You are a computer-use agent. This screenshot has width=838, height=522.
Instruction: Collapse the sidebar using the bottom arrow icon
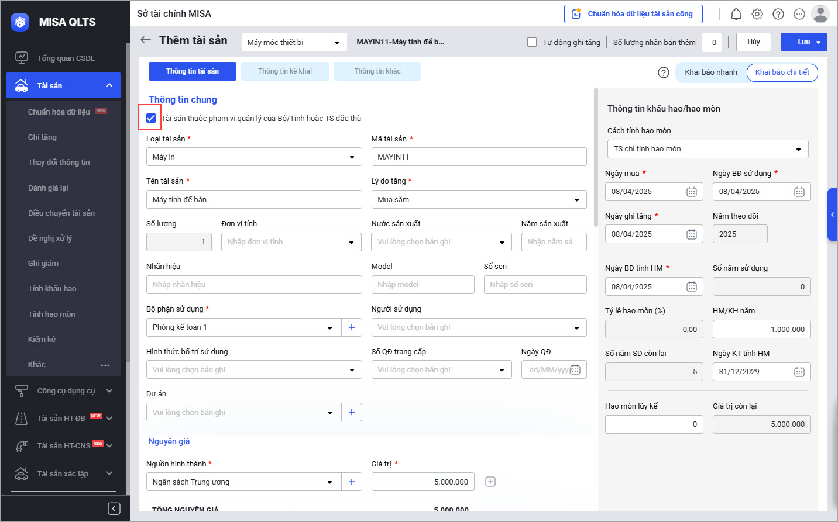pos(114,509)
